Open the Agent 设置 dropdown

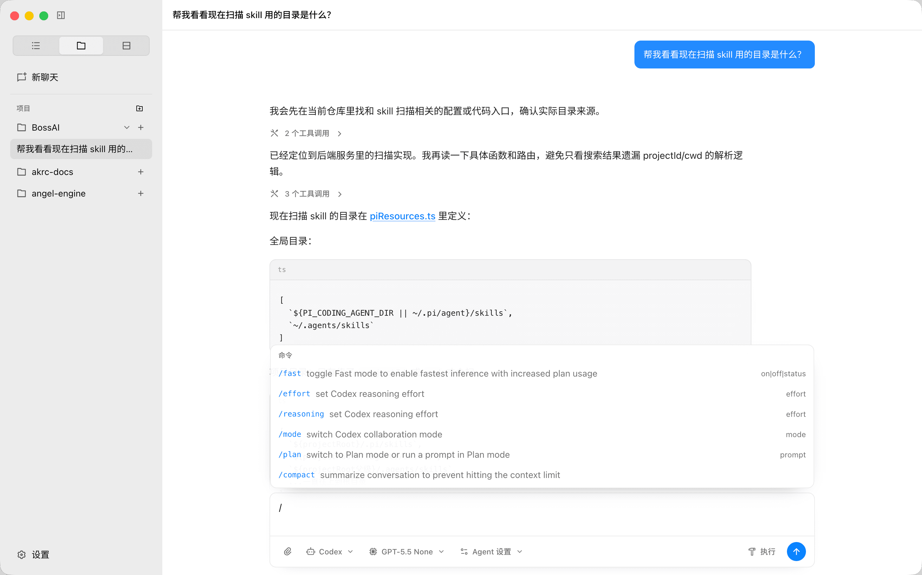coord(491,552)
